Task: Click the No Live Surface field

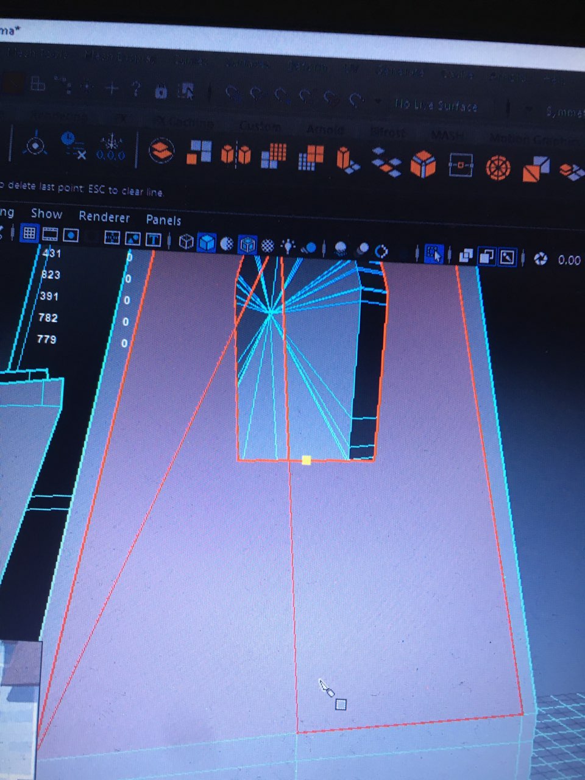Action: [436, 105]
